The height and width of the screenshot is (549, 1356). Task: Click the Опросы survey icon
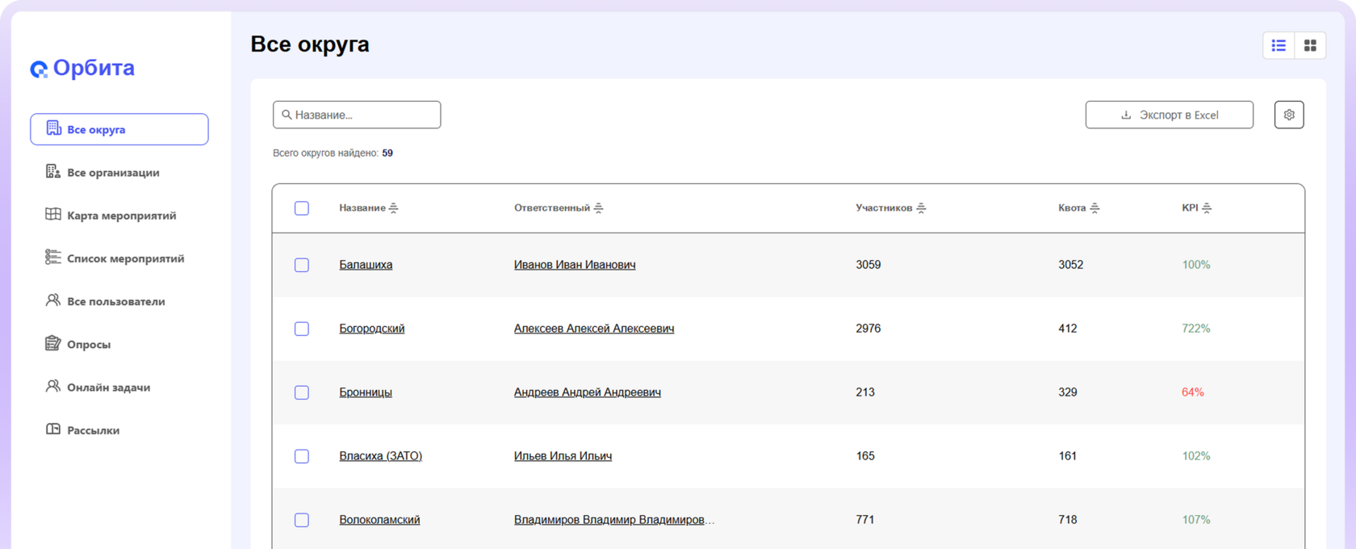(53, 343)
